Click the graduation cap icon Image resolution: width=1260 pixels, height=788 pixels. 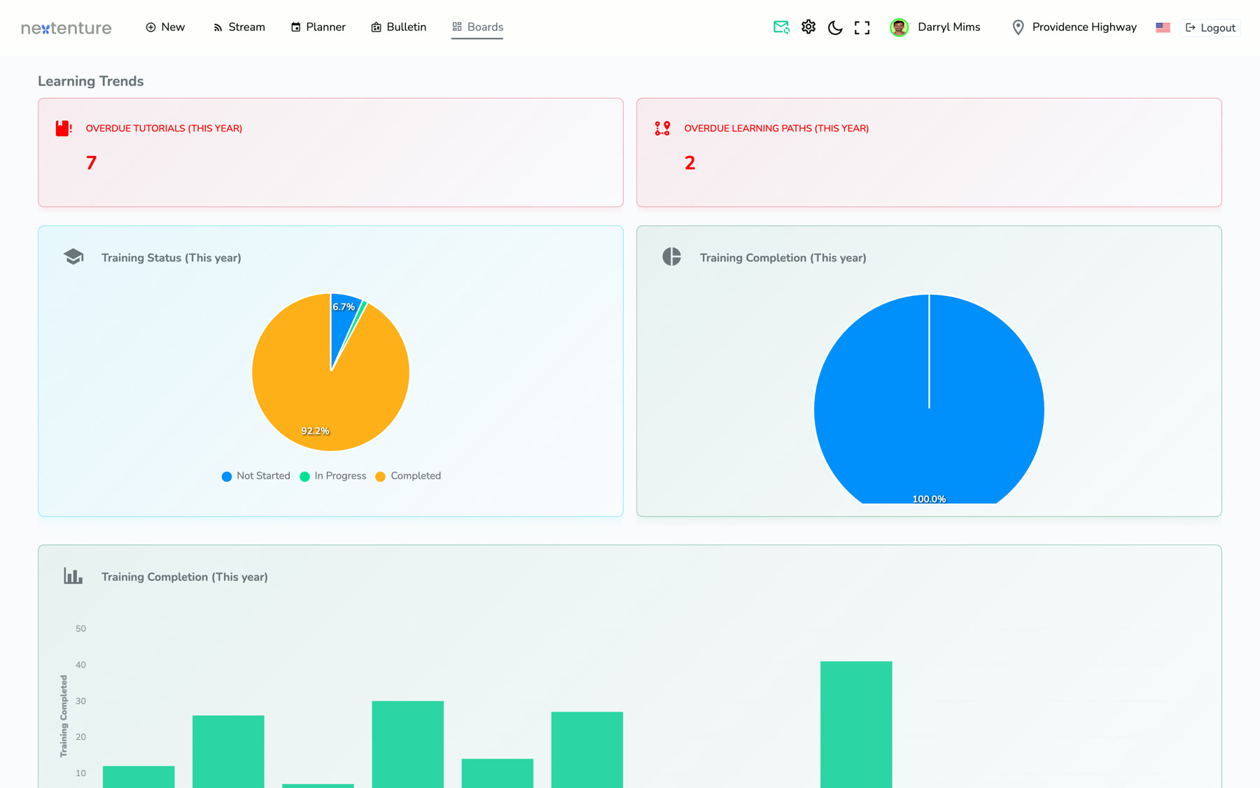tap(73, 257)
